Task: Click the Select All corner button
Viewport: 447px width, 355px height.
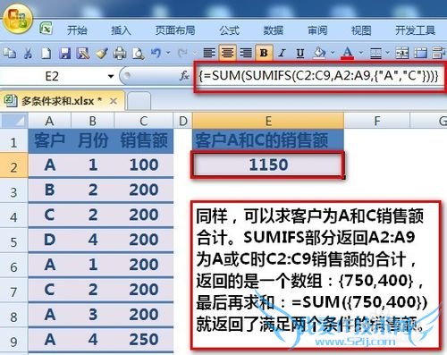Action: [14, 121]
